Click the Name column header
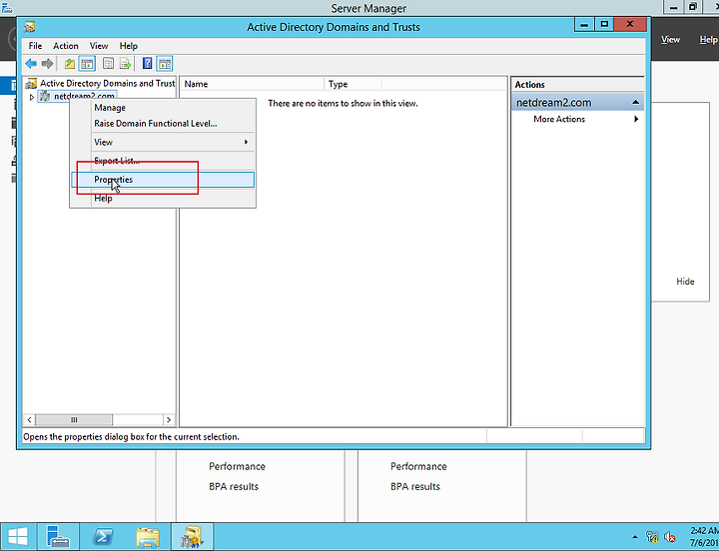The width and height of the screenshot is (719, 551). (x=252, y=84)
